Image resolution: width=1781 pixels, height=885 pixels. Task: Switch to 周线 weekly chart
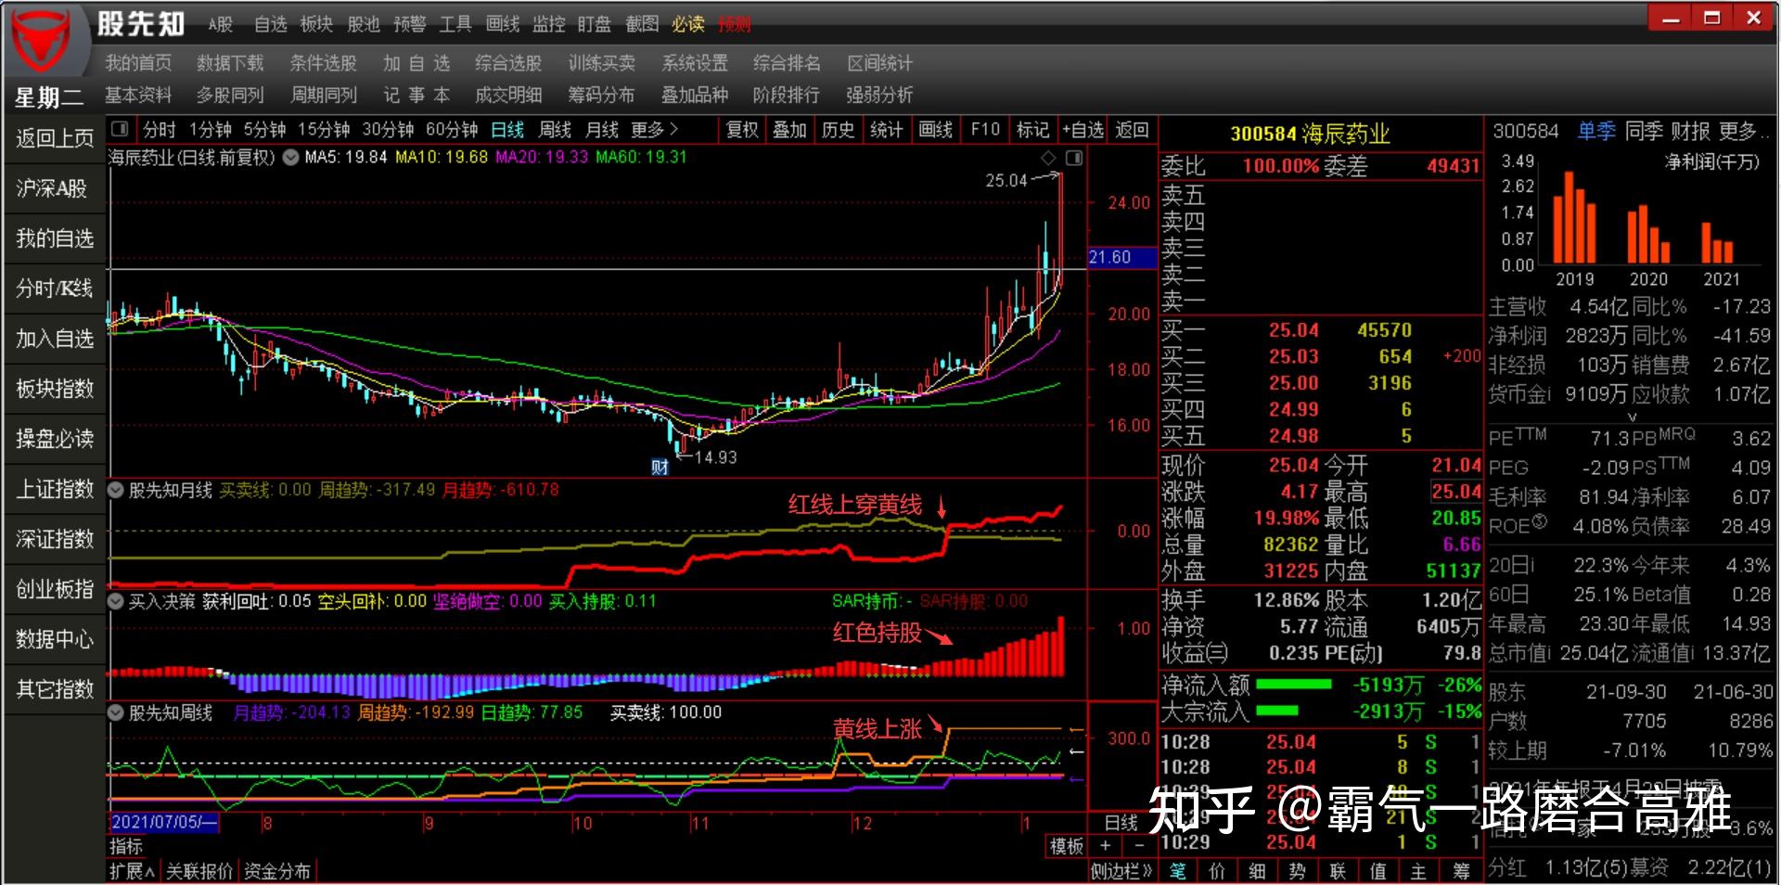(x=555, y=130)
